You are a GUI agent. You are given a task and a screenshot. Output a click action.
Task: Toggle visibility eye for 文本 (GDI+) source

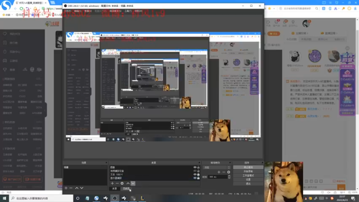point(195,174)
